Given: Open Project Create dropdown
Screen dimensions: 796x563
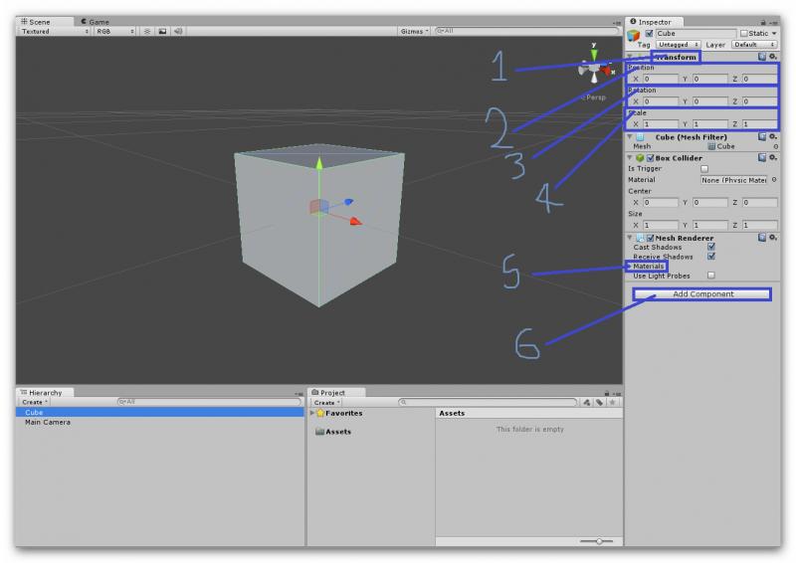Looking at the screenshot, I should point(326,403).
